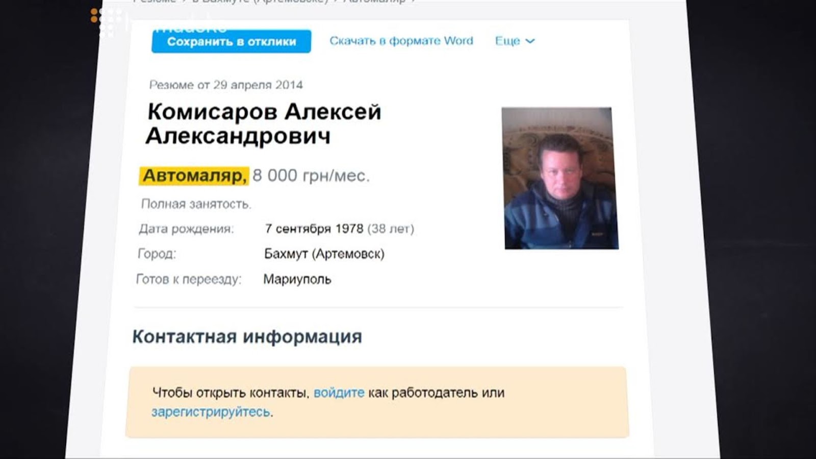Screen dimensions: 816x459
Task: Click the Полная занятость employment type text
Action: 196,204
